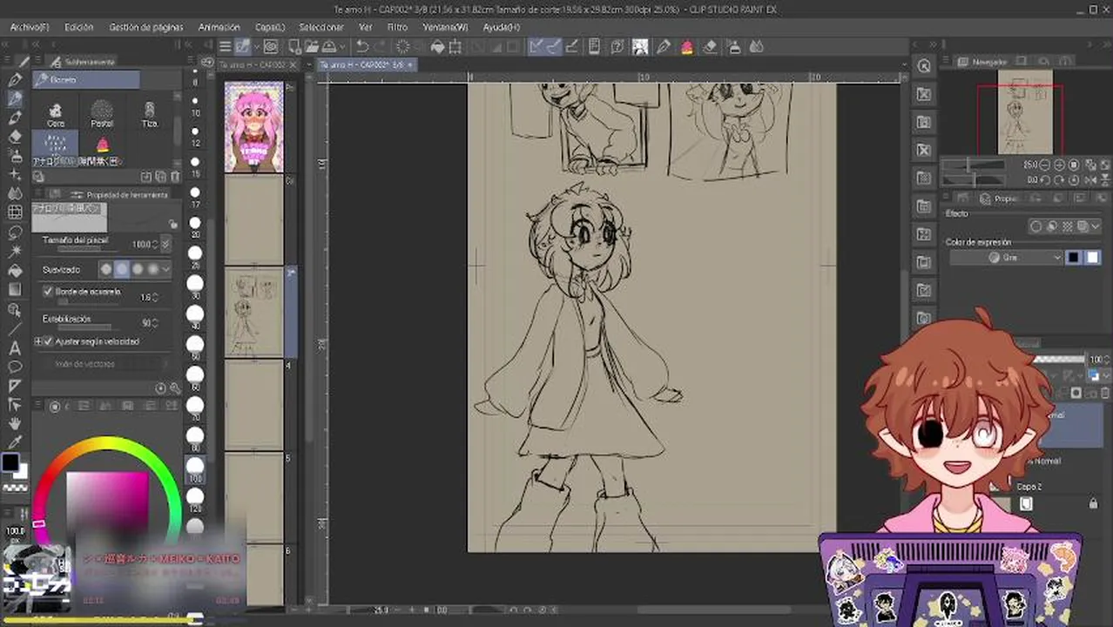Select the straight line Figure tool
This screenshot has width=1113, height=627.
[x=15, y=329]
